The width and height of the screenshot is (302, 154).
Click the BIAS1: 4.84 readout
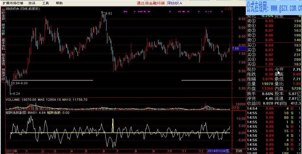[x=37, y=113]
